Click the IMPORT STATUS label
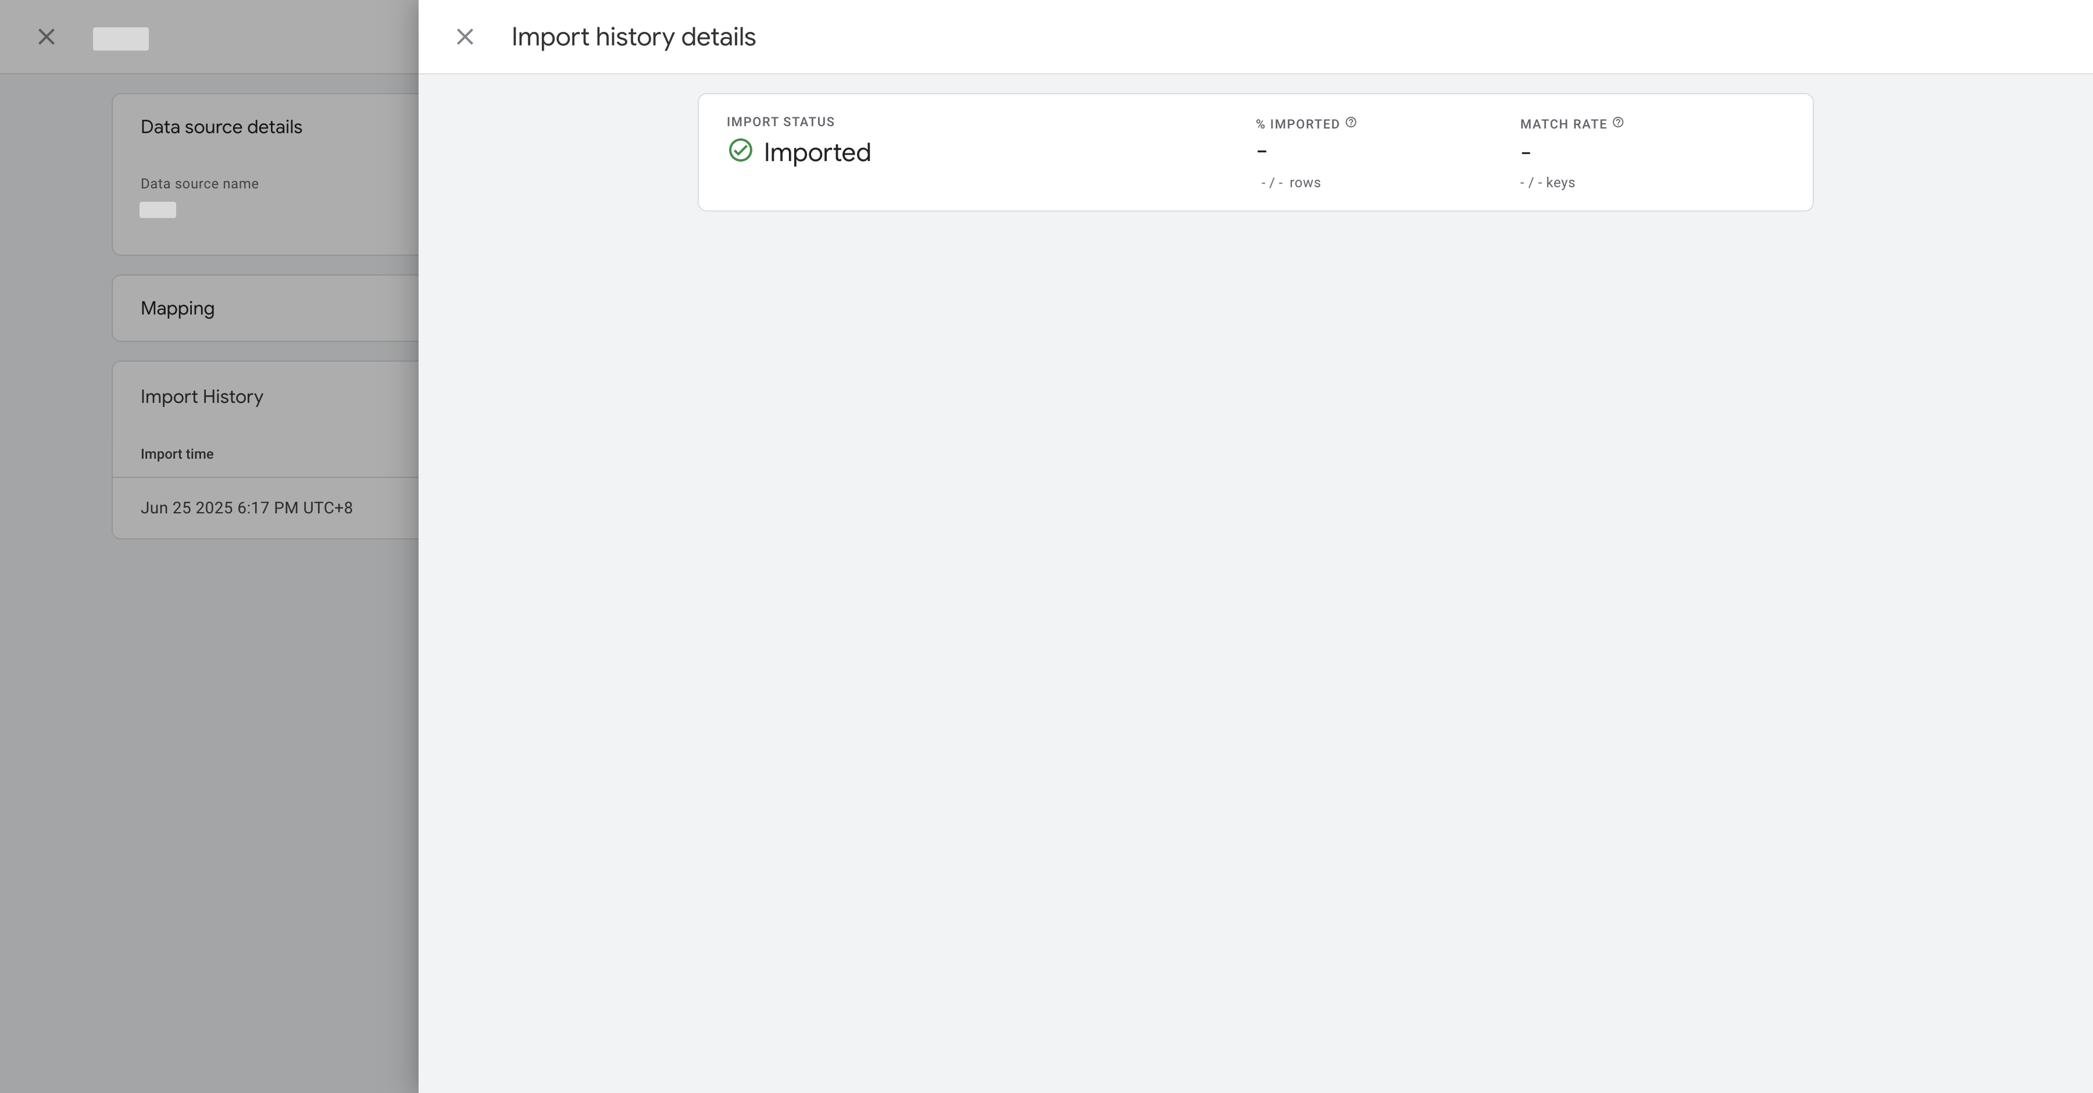The image size is (2093, 1093). pos(780,122)
